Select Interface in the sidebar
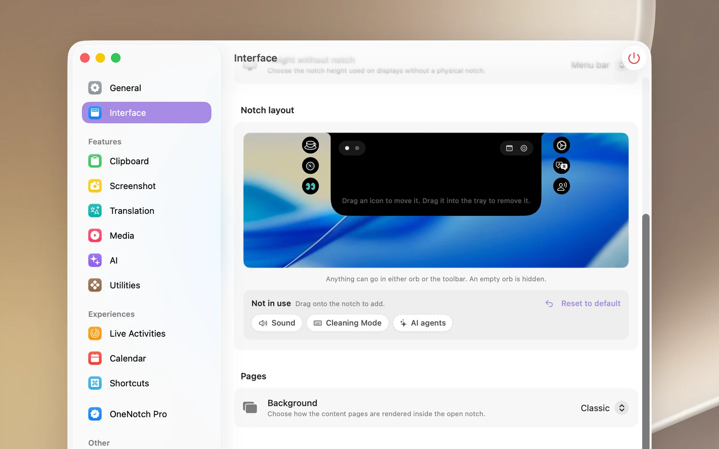Screen dimensions: 719x449 pyautogui.click(x=146, y=113)
